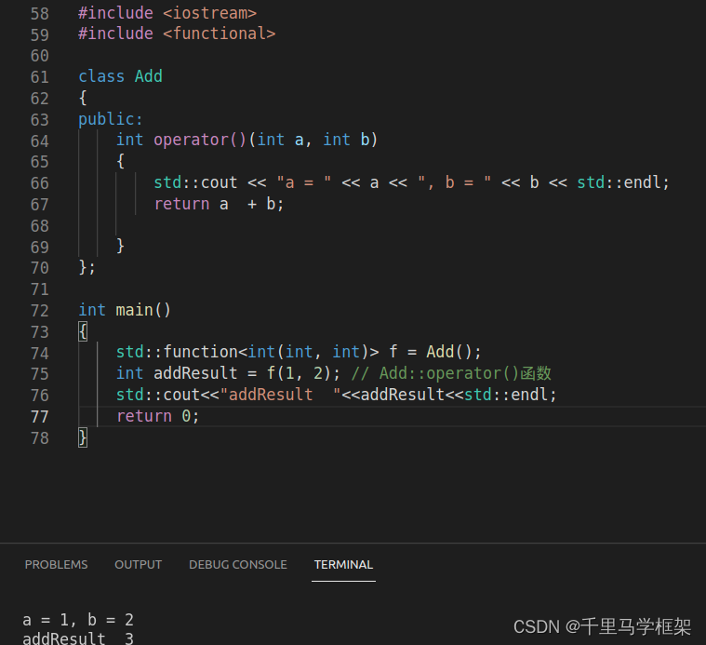Switch to the PROBLEMS panel tab

57,564
